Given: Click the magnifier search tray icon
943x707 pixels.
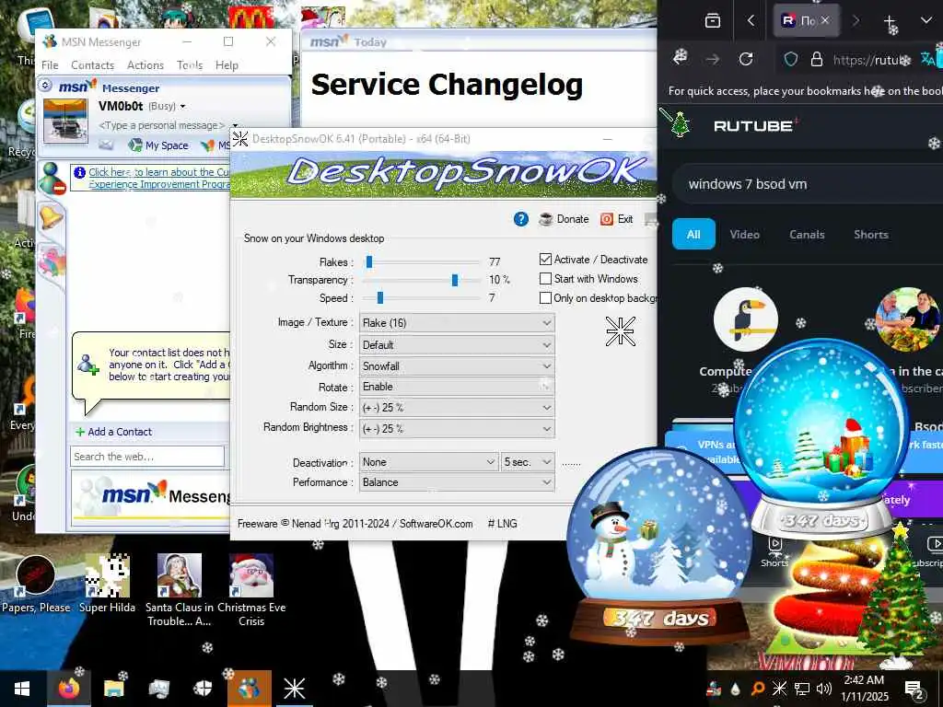Looking at the screenshot, I should coord(758,689).
